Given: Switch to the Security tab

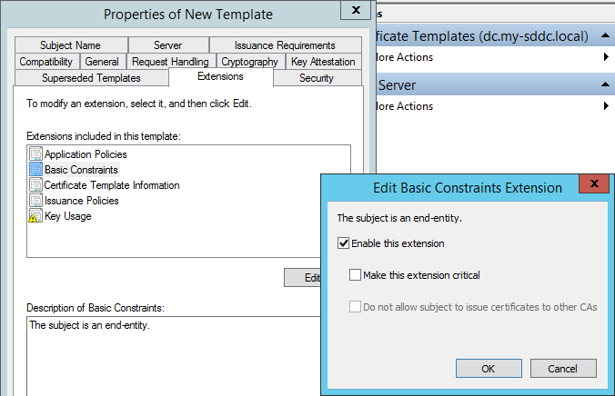Looking at the screenshot, I should pos(317,78).
